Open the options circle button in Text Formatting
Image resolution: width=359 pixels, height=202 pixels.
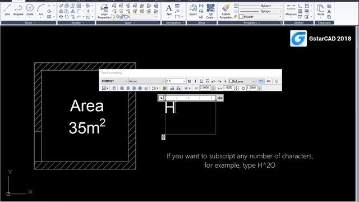[x=277, y=81]
